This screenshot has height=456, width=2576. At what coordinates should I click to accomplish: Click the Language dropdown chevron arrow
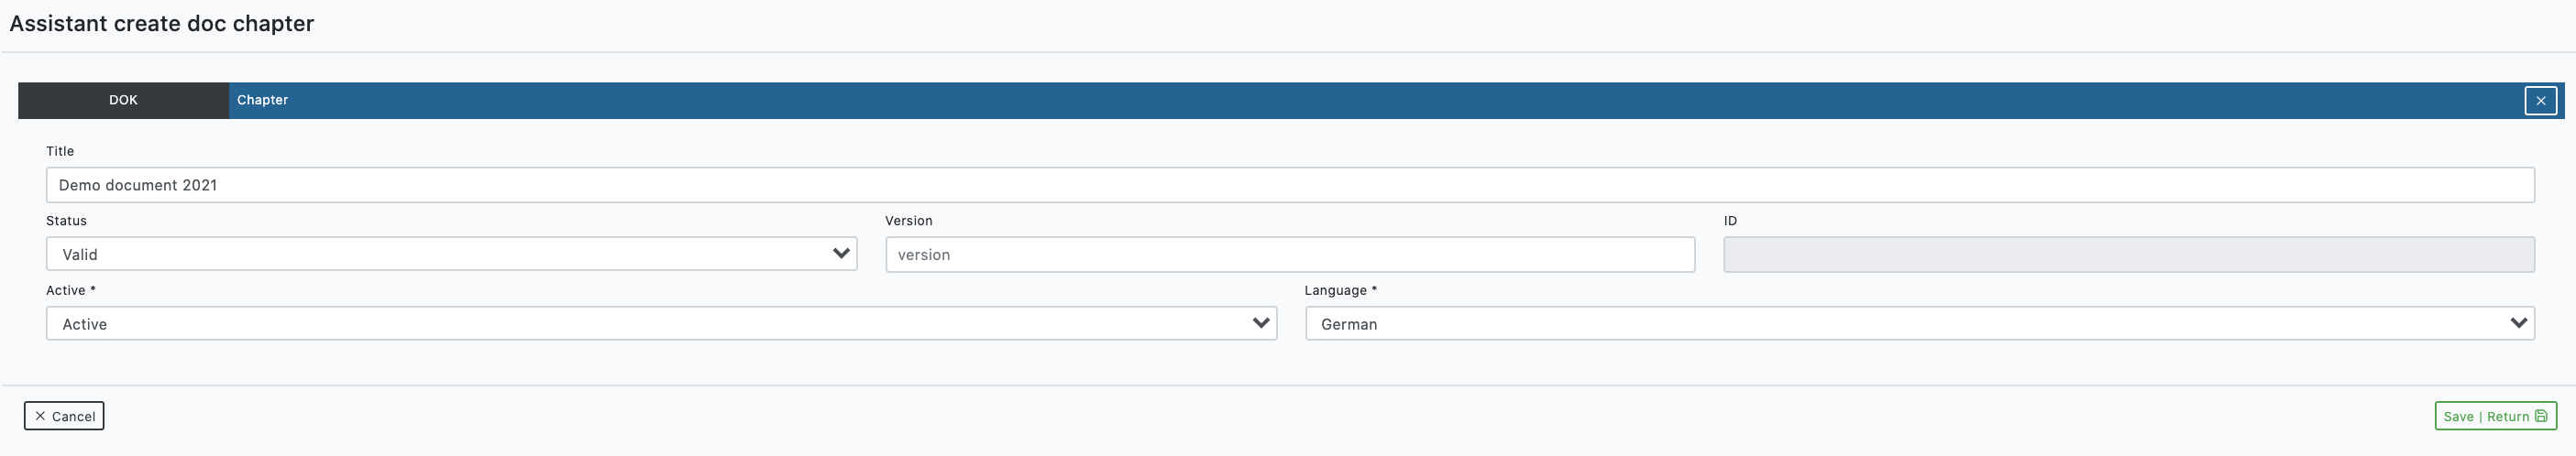pyautogui.click(x=2519, y=323)
